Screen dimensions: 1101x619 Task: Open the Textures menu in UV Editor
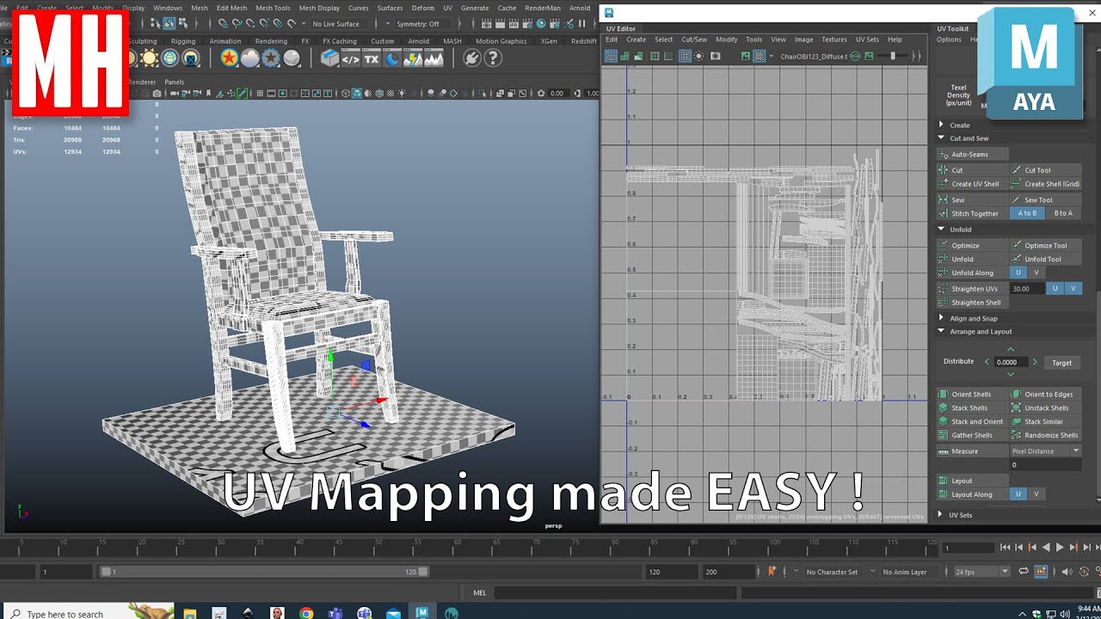(x=833, y=40)
